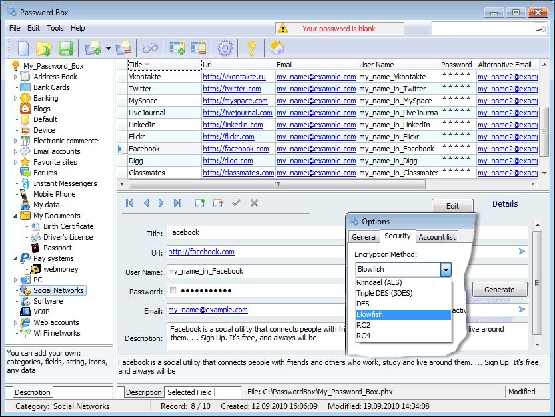Open settings with the gear icon

click(225, 48)
